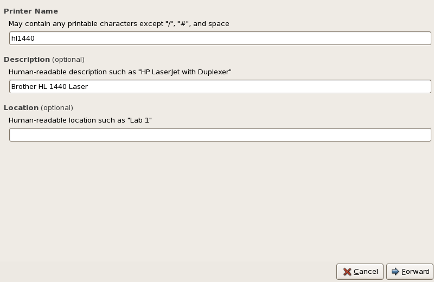Screen dimensions: 434x282
Task: Proceed with the Forward button
Action: click(410, 272)
